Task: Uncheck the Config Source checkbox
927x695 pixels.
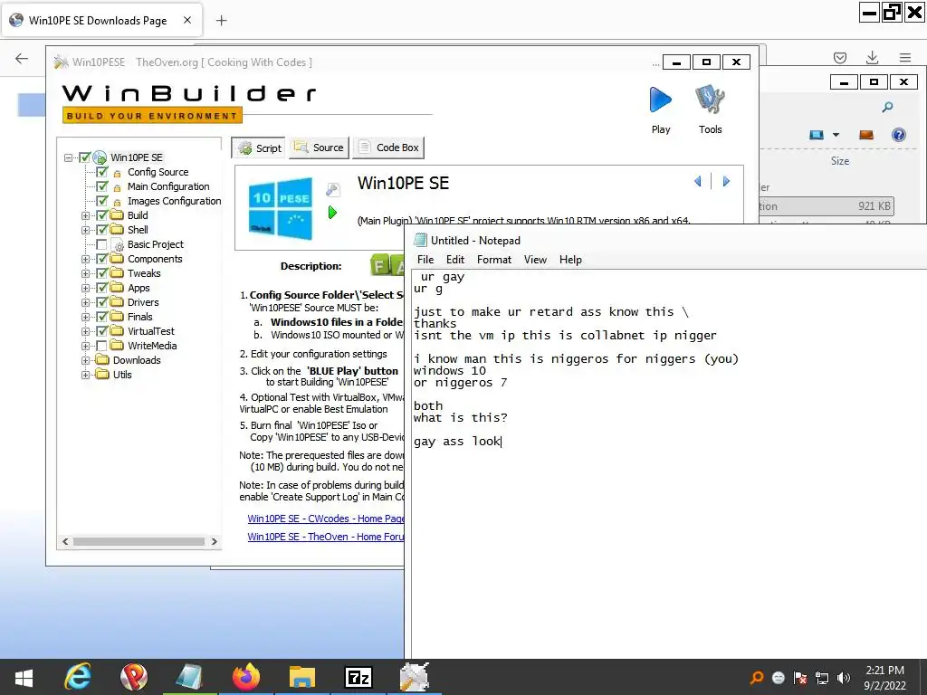Action: [x=101, y=172]
